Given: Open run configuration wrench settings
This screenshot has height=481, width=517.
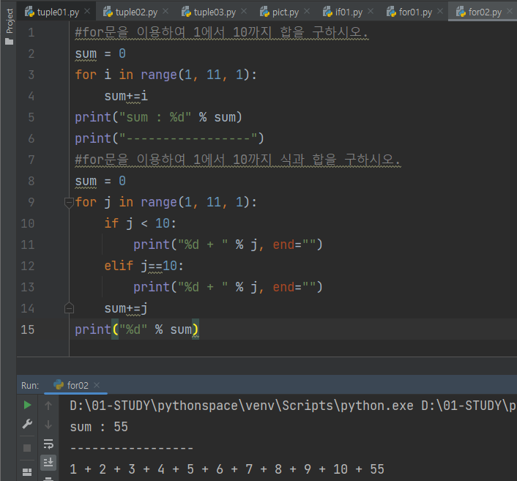Looking at the screenshot, I should click(27, 424).
